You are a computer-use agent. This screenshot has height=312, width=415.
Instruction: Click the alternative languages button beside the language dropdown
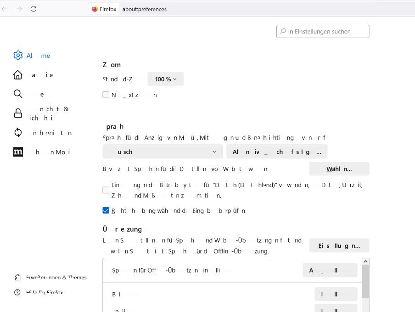(x=276, y=152)
